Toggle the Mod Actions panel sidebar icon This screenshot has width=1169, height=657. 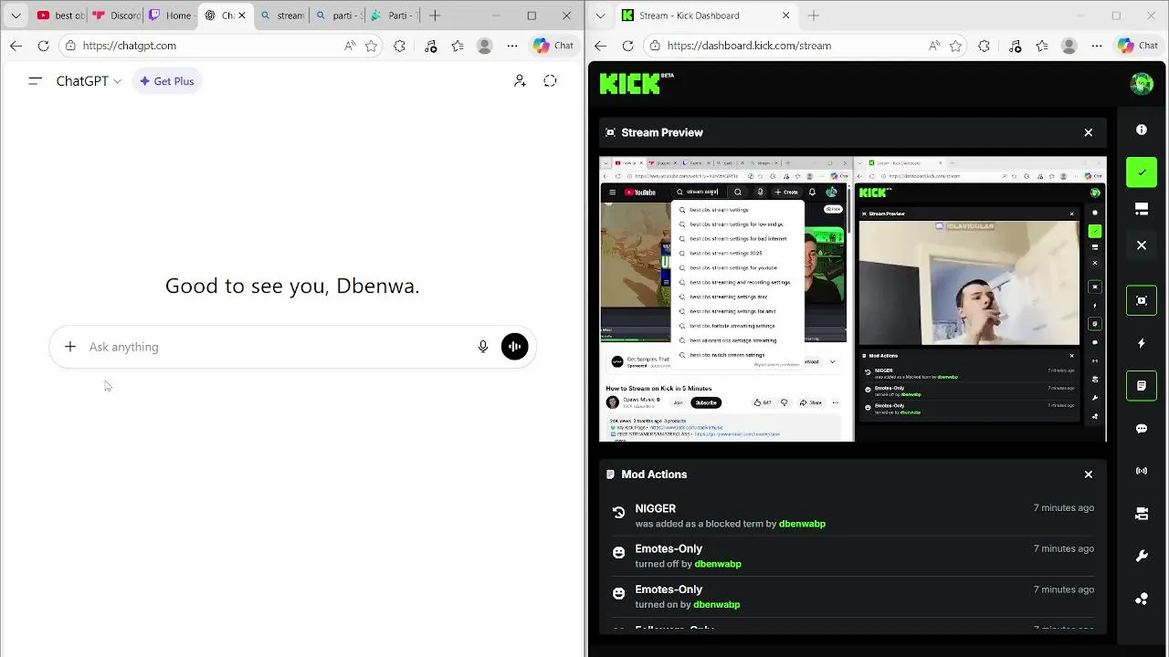click(x=1142, y=386)
